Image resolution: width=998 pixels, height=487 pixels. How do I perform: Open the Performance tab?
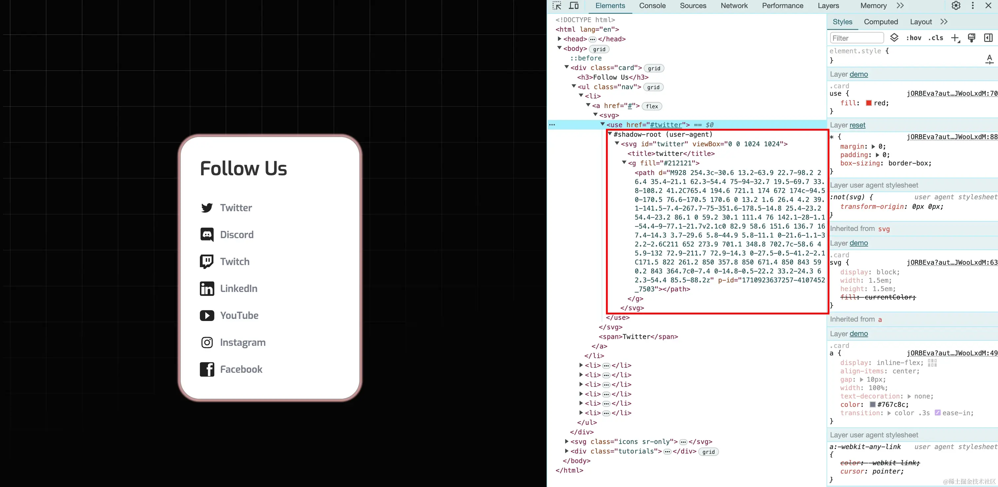pyautogui.click(x=782, y=6)
